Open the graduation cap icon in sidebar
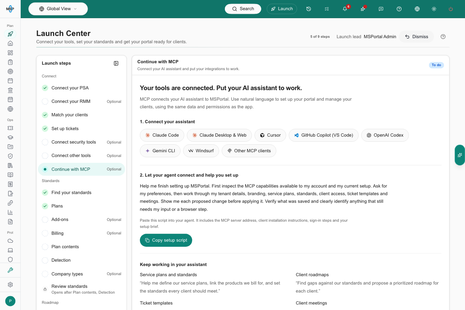Viewport: 465px width, 310px height. tap(10, 137)
